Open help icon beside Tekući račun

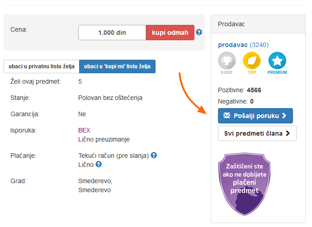pos(154,155)
